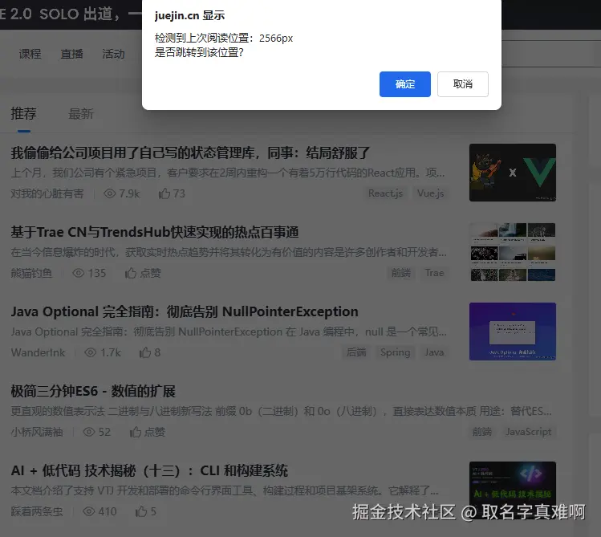Click the 点赞 thumbs-up icon for 小桥风满袖's article
Image resolution: width=601 pixels, height=537 pixels.
pyautogui.click(x=136, y=432)
